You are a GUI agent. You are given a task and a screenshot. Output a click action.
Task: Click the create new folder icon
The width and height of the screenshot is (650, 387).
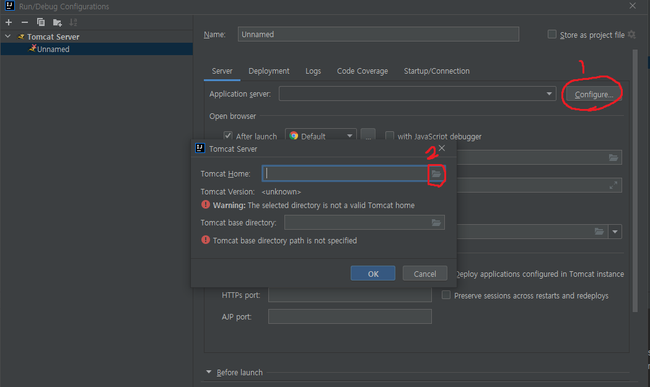(57, 22)
